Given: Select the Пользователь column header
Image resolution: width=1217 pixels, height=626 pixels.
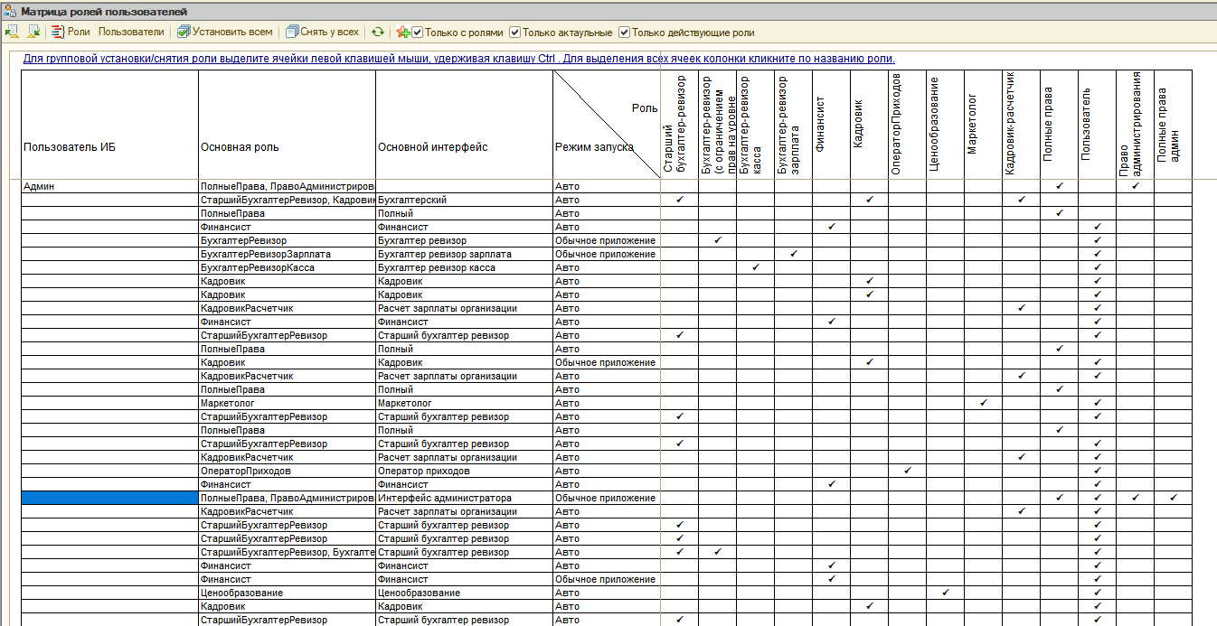Looking at the screenshot, I should pos(1097,125).
